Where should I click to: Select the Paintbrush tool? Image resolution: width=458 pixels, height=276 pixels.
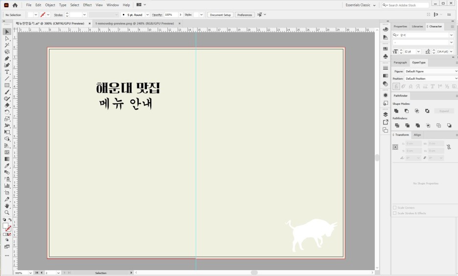7,92
